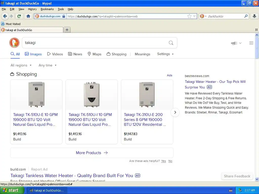The width and height of the screenshot is (259, 194).
Task: Open the View menu
Action: coord(21,9)
